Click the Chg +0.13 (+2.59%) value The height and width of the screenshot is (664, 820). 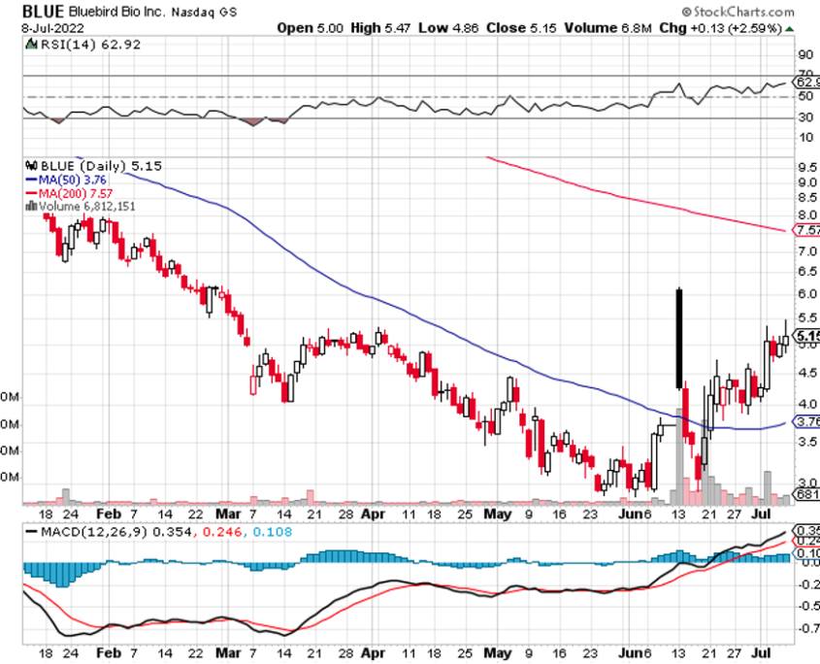(721, 28)
